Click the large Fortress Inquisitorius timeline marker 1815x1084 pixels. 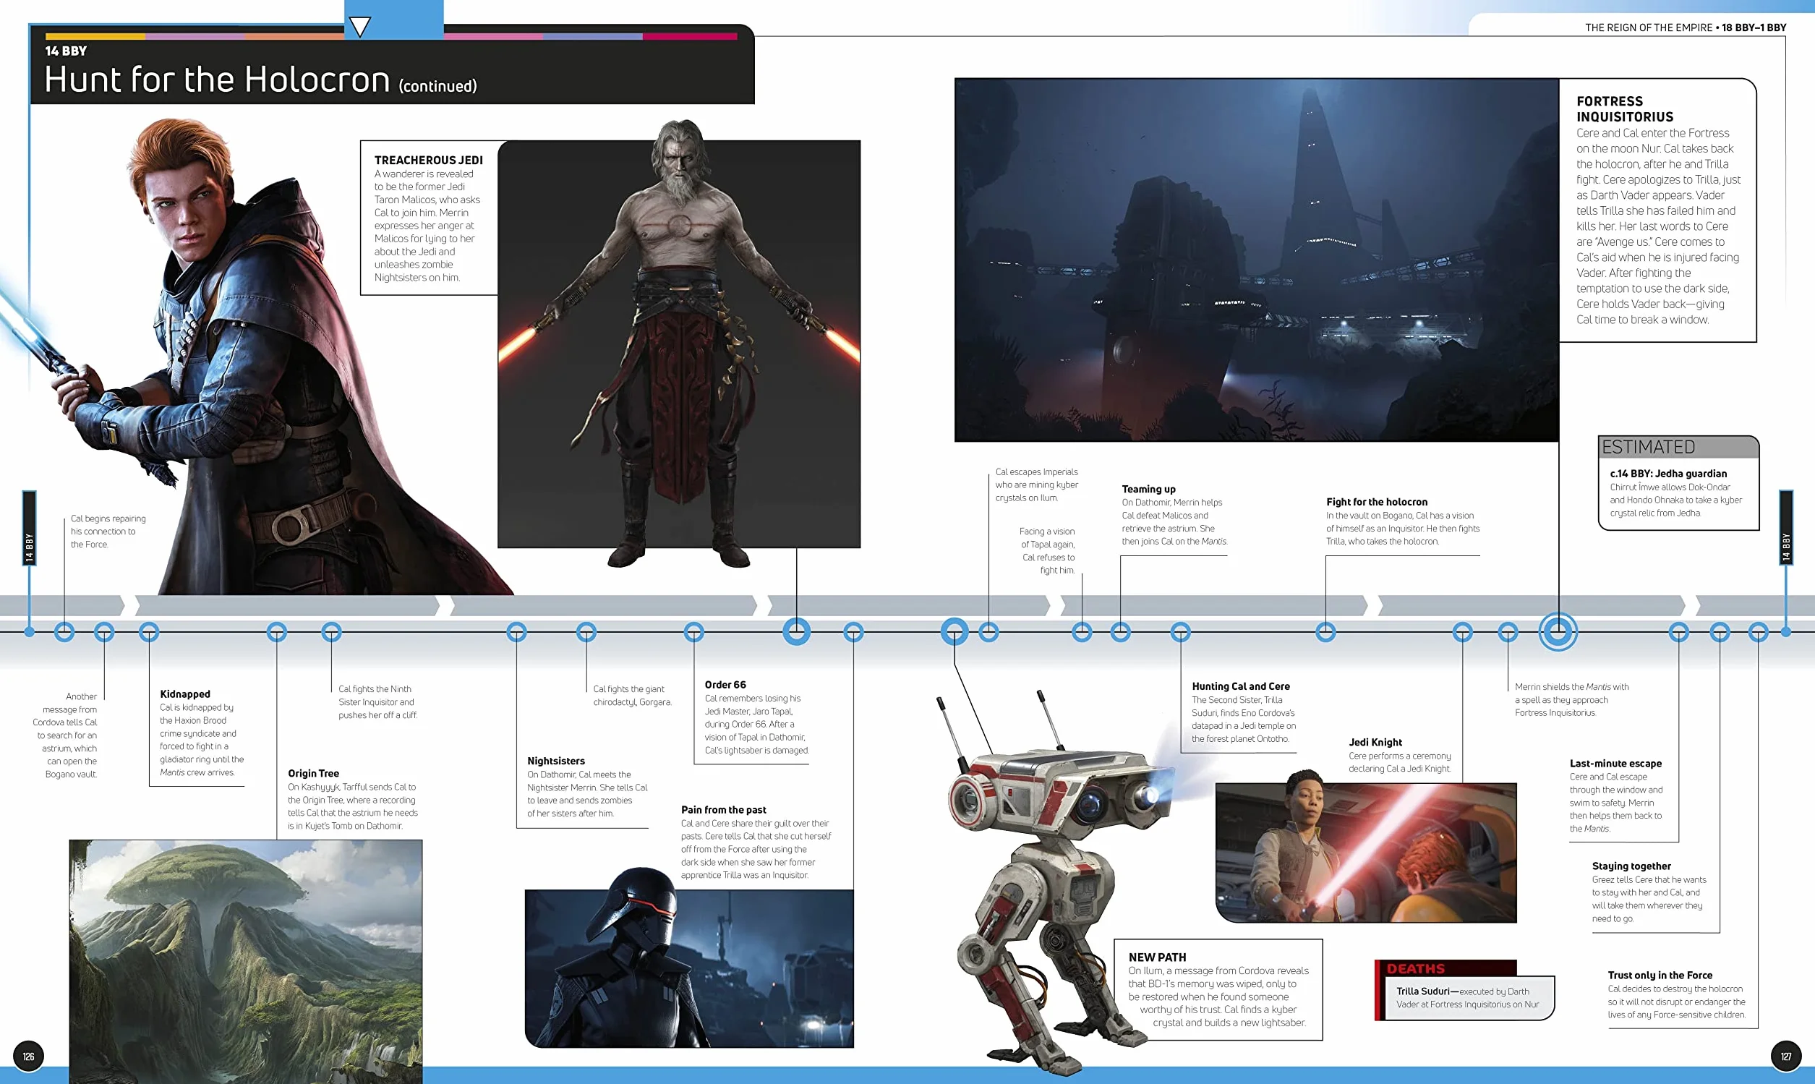pos(1558,632)
